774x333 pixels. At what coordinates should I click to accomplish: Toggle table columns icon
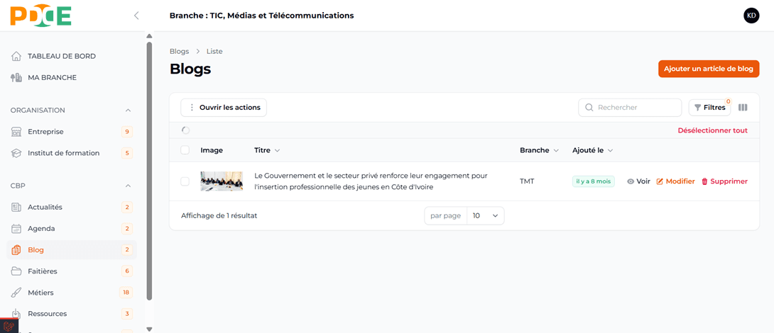pyautogui.click(x=743, y=108)
